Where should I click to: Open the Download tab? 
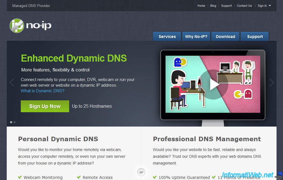(225, 37)
